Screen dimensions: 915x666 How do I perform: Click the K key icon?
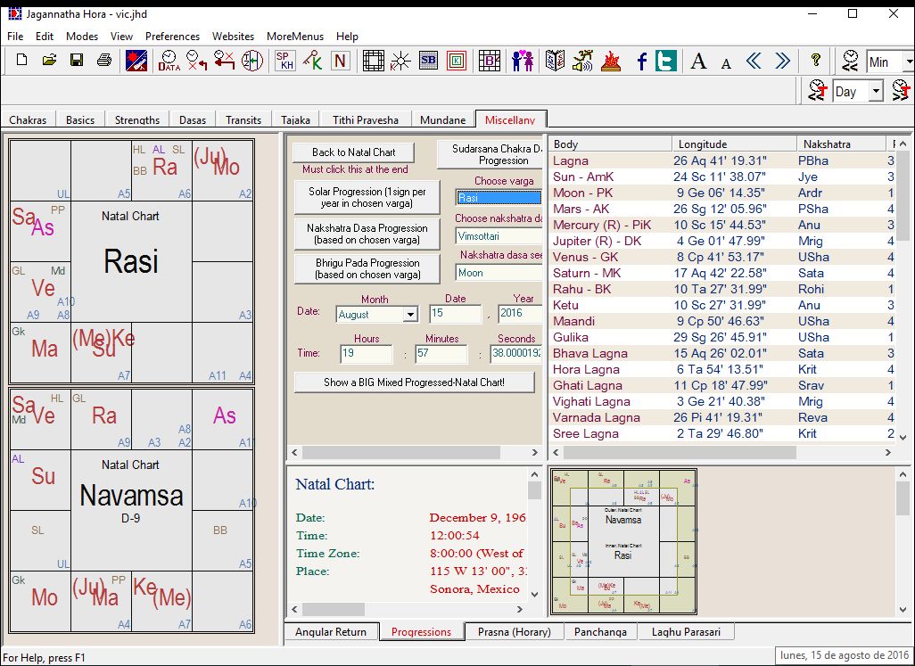(x=313, y=60)
